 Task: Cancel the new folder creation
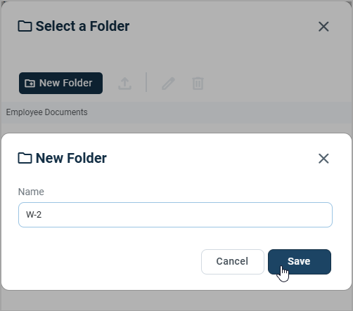coord(233,262)
